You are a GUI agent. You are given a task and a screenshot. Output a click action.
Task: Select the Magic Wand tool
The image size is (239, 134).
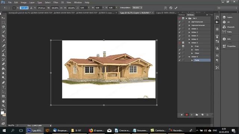(3, 32)
